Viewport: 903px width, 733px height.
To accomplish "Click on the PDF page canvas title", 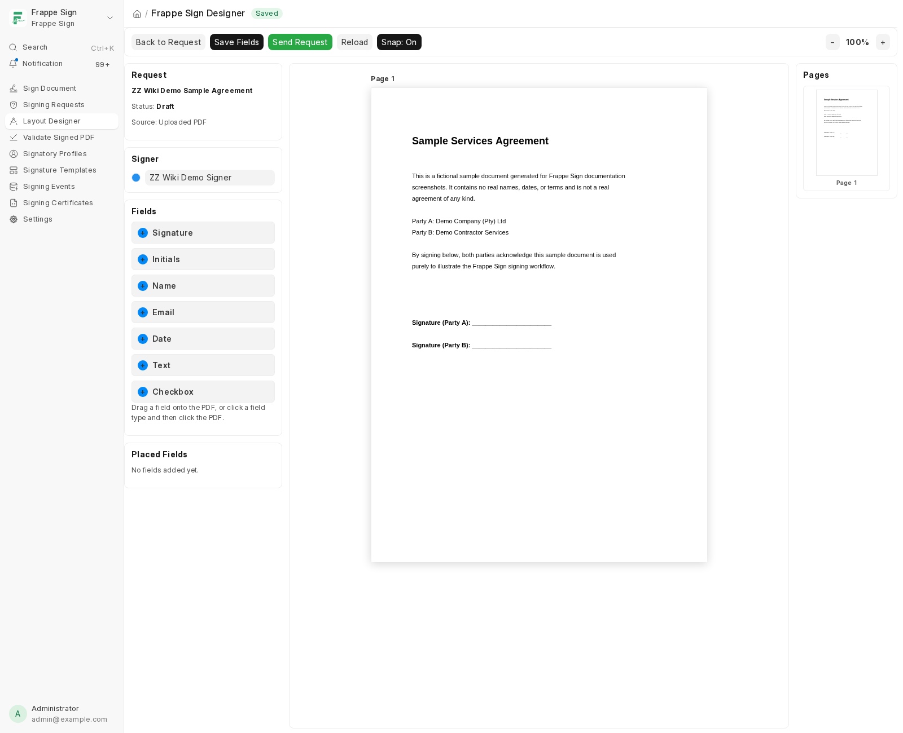I will click(480, 141).
